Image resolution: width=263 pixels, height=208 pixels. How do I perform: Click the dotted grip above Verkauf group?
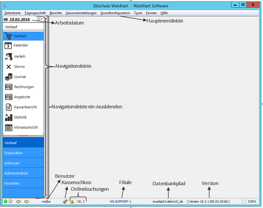click(x=23, y=136)
